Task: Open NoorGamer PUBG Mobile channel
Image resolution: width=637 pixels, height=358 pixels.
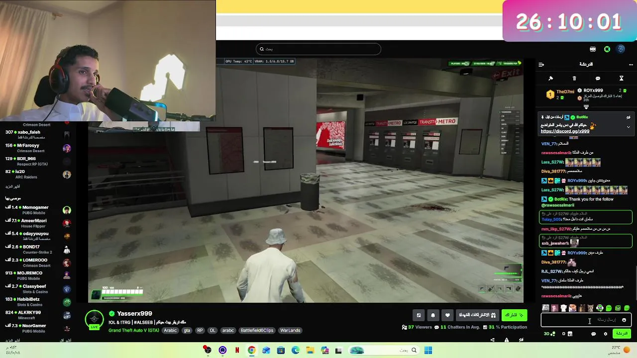Action: (x=38, y=328)
